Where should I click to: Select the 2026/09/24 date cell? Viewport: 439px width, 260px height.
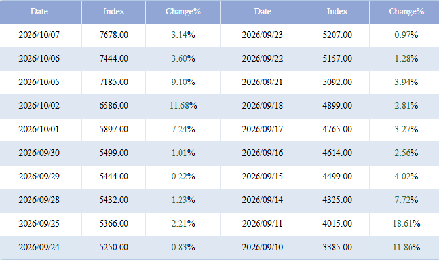pos(39,247)
